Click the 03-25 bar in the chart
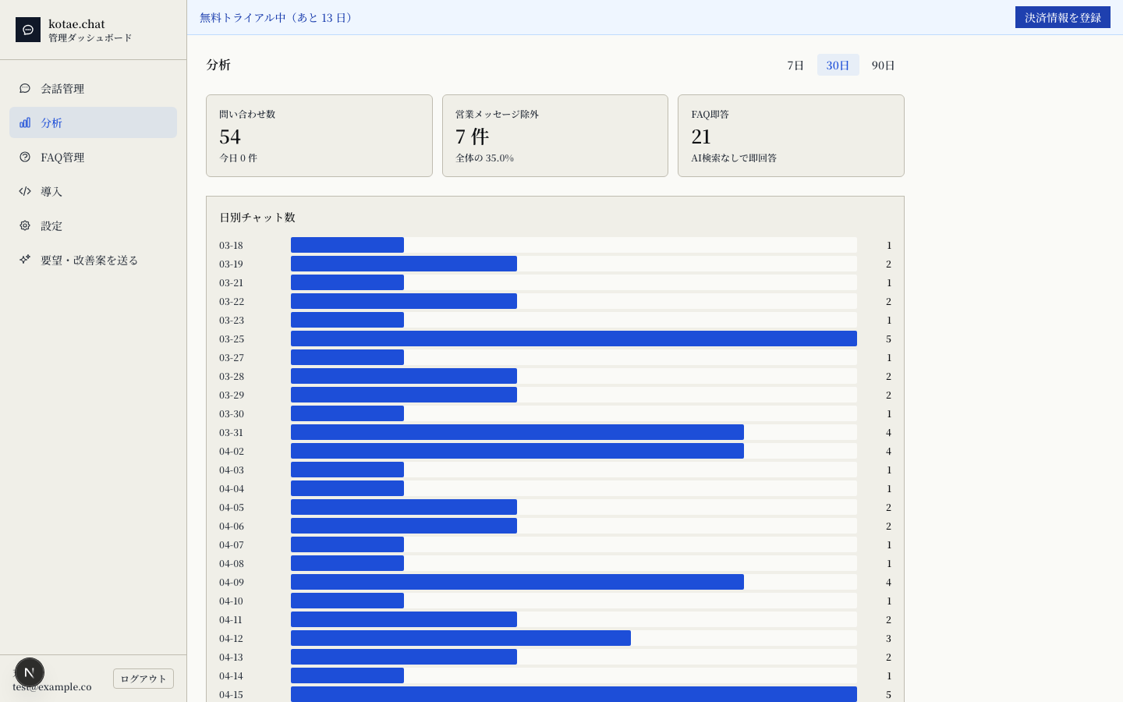 point(574,339)
